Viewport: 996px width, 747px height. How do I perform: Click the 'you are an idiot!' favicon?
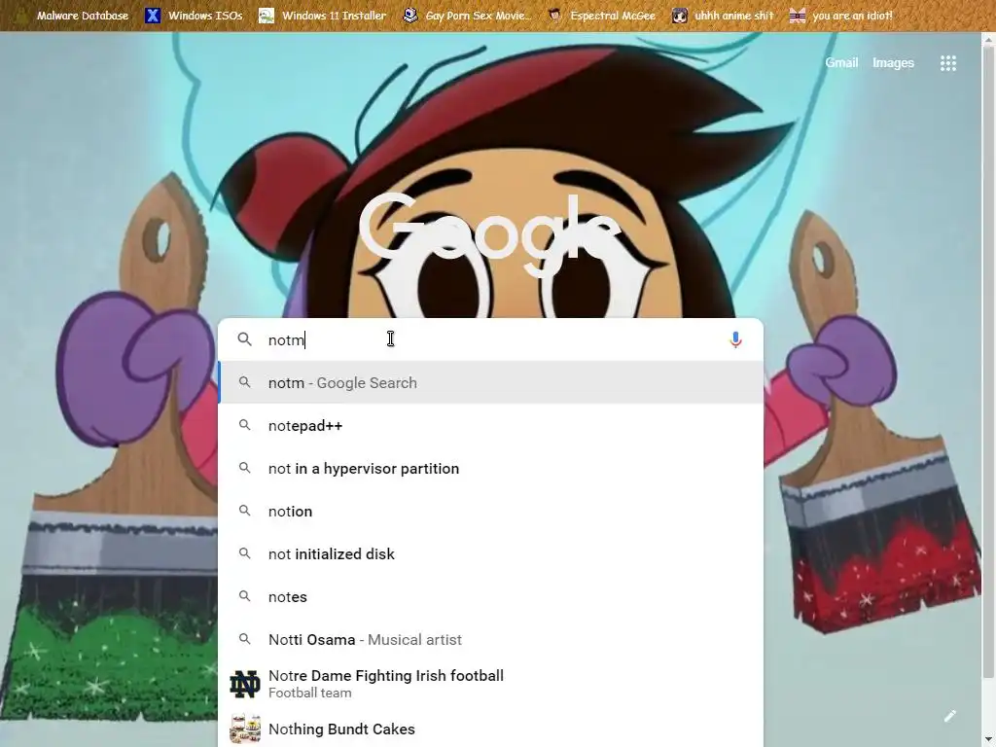(798, 16)
